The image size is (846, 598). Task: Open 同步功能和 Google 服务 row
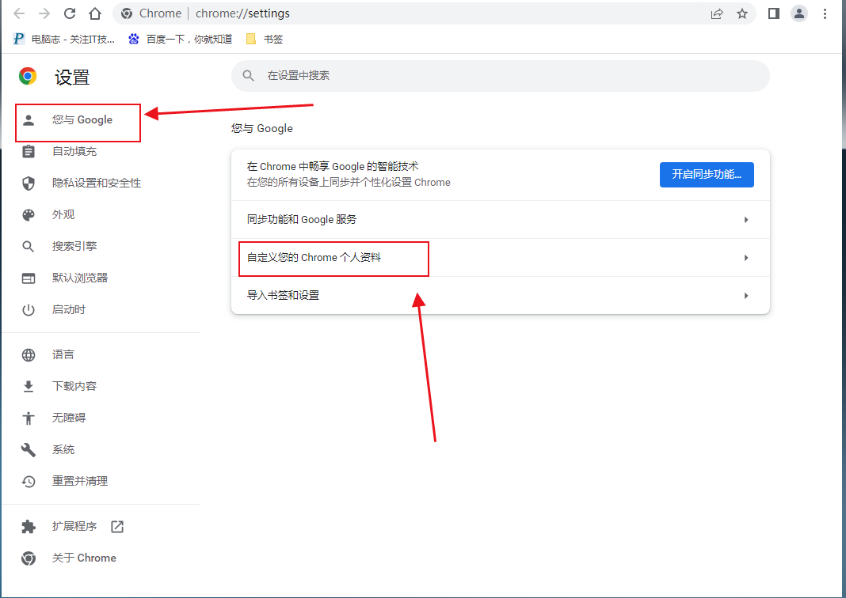tap(500, 220)
